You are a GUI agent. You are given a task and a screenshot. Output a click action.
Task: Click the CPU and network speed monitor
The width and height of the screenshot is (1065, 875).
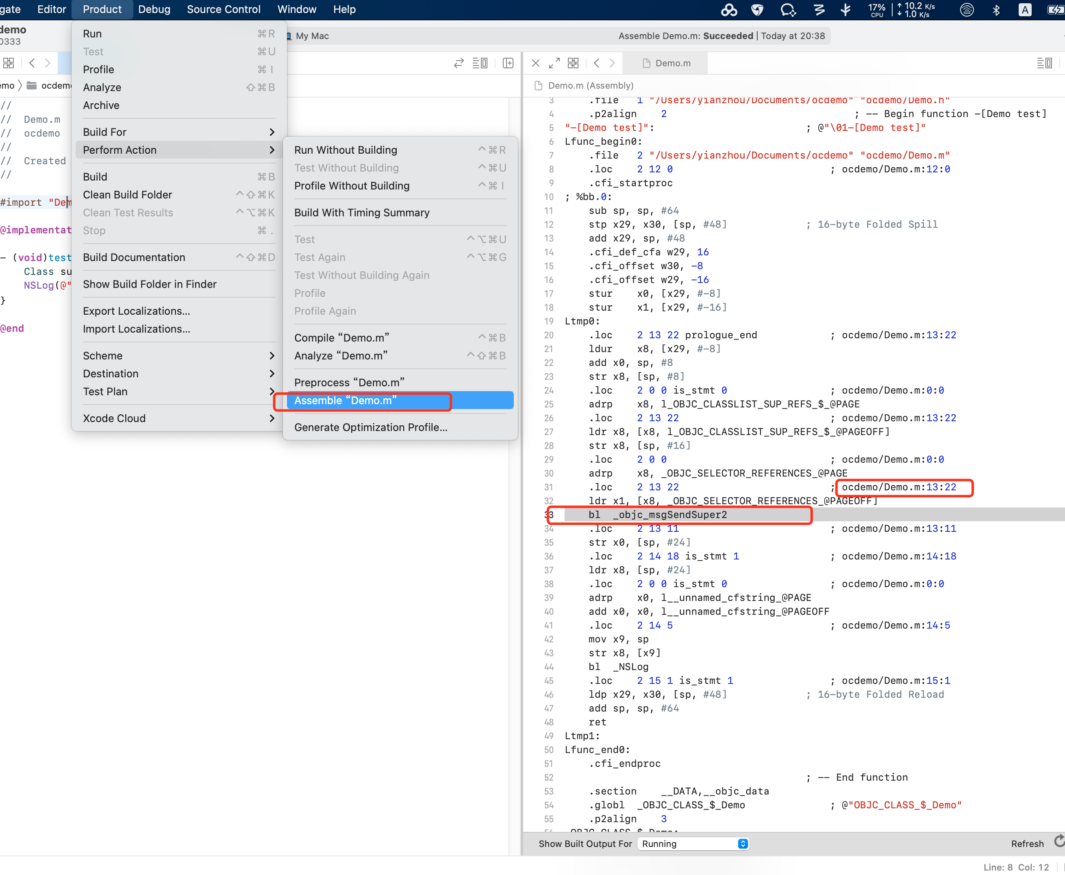click(x=901, y=10)
